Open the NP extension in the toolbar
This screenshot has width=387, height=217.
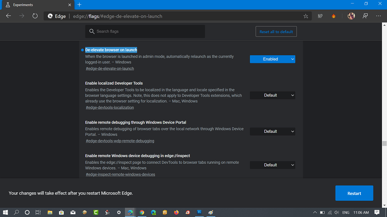[x=320, y=16]
